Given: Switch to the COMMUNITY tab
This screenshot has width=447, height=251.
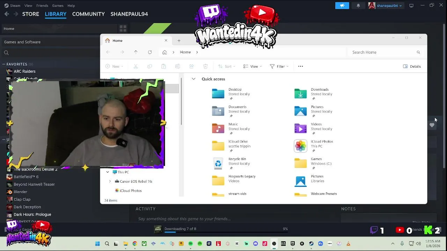Looking at the screenshot, I should coord(88,14).
